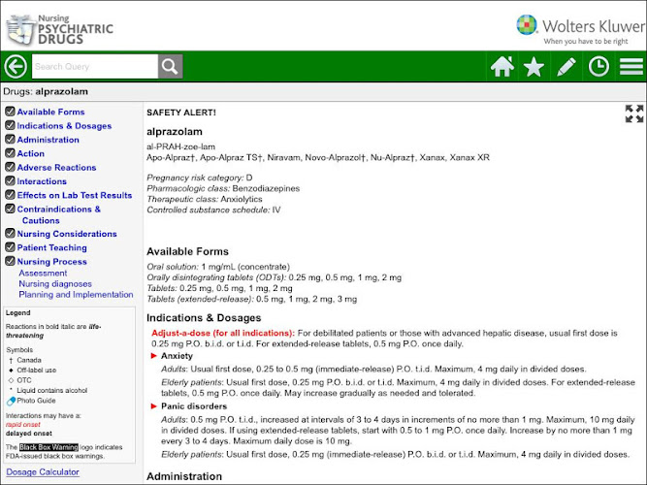Go to the Administration sidebar link

[x=48, y=140]
